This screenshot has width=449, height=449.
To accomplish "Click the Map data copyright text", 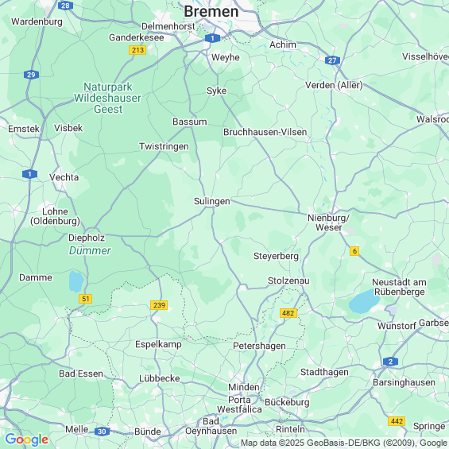I will (344, 443).
